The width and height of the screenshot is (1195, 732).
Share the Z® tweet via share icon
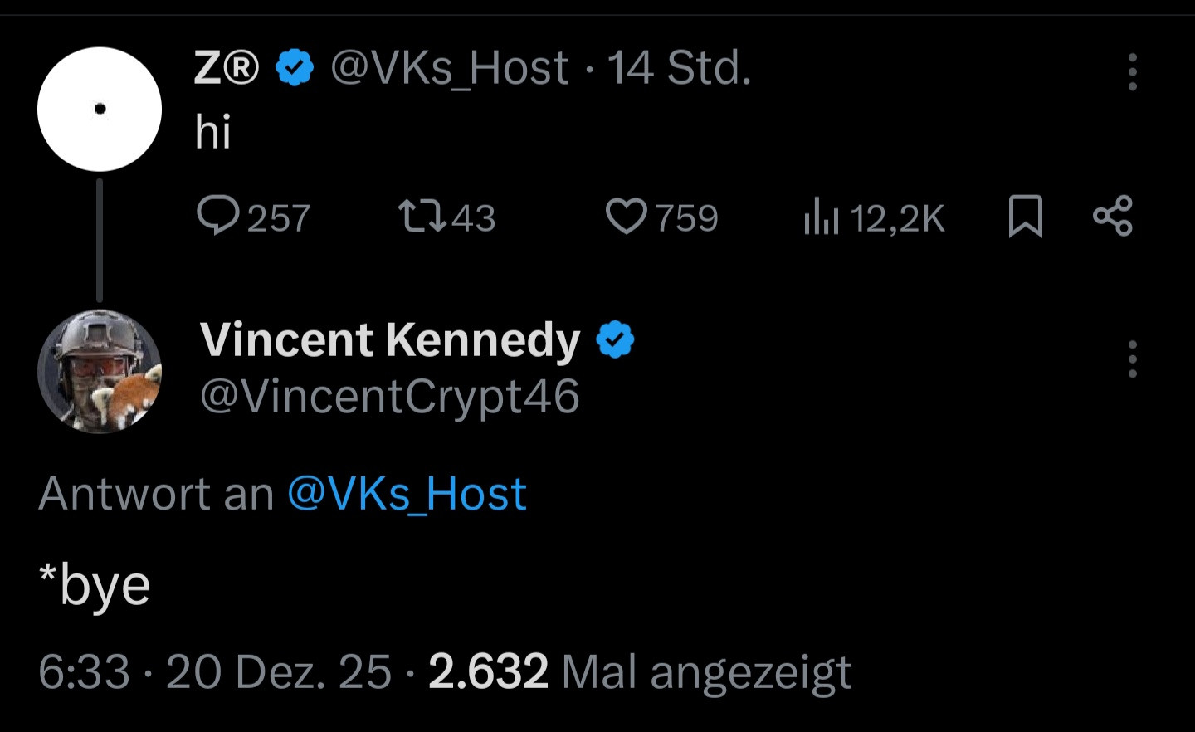pyautogui.click(x=1112, y=216)
